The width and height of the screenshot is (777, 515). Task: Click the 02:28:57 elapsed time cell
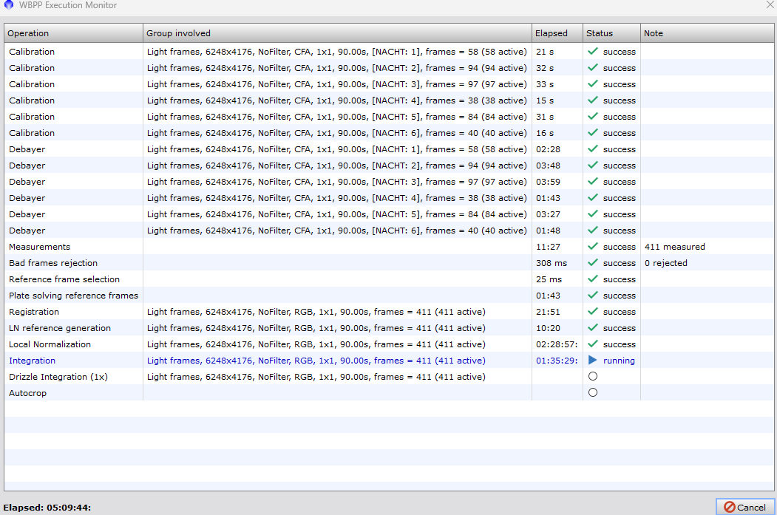click(557, 344)
